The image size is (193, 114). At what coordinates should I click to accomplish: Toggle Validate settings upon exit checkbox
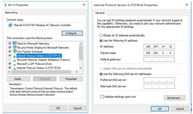[102, 97]
